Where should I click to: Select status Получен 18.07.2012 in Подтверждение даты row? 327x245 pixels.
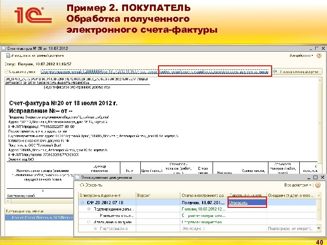tap(204, 209)
